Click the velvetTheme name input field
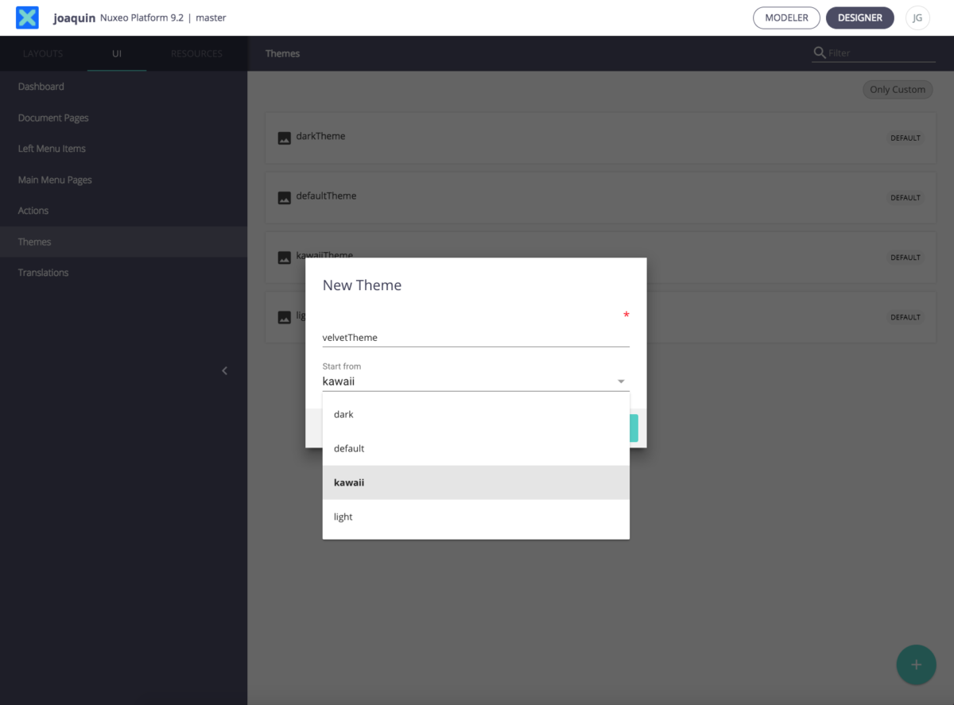 pyautogui.click(x=475, y=336)
